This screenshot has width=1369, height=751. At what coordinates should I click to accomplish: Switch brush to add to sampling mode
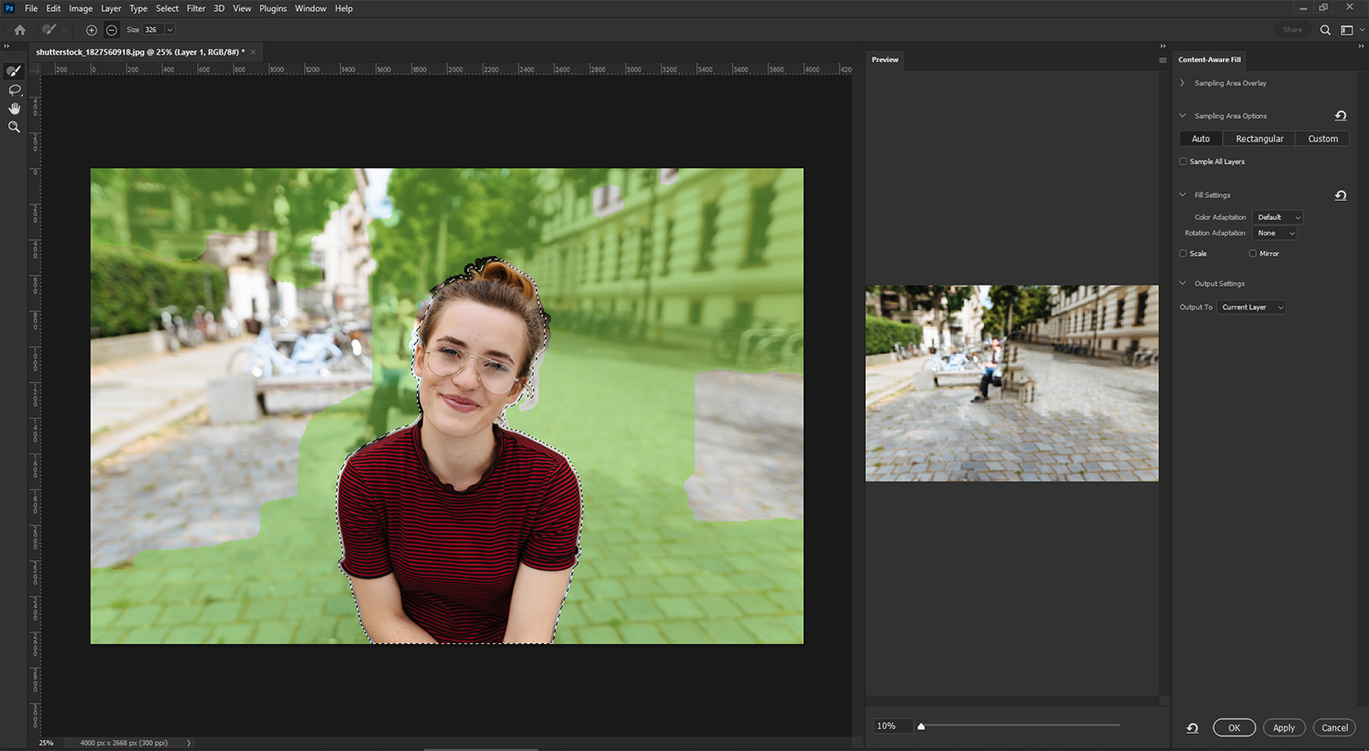click(90, 29)
